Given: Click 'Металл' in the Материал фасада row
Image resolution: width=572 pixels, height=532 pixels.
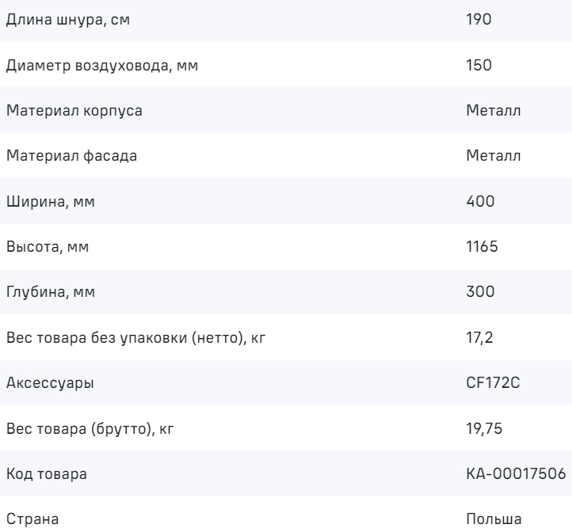Looking at the screenshot, I should (x=494, y=156).
